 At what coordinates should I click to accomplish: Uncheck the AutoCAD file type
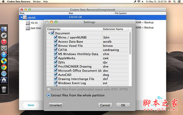tap(56, 75)
